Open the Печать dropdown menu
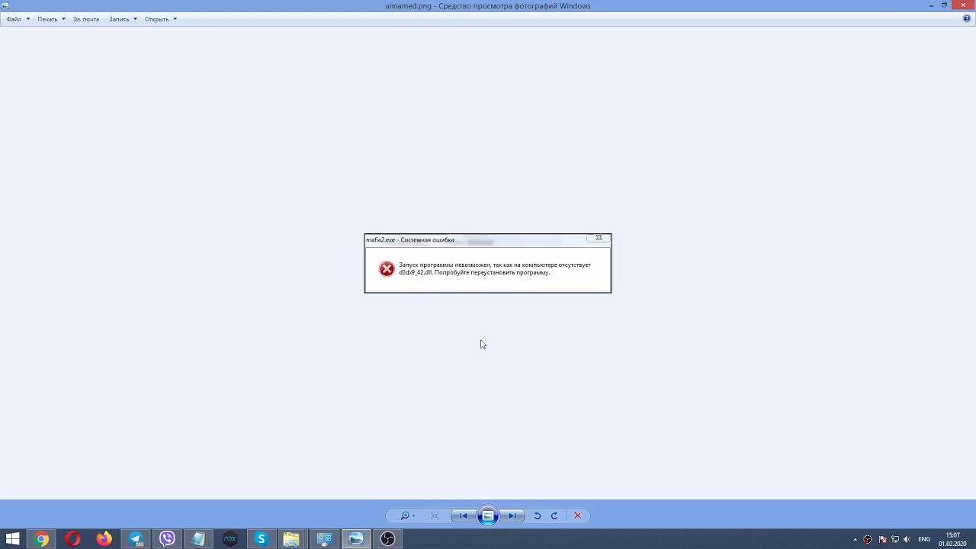Viewport: 976px width, 549px height. point(51,19)
